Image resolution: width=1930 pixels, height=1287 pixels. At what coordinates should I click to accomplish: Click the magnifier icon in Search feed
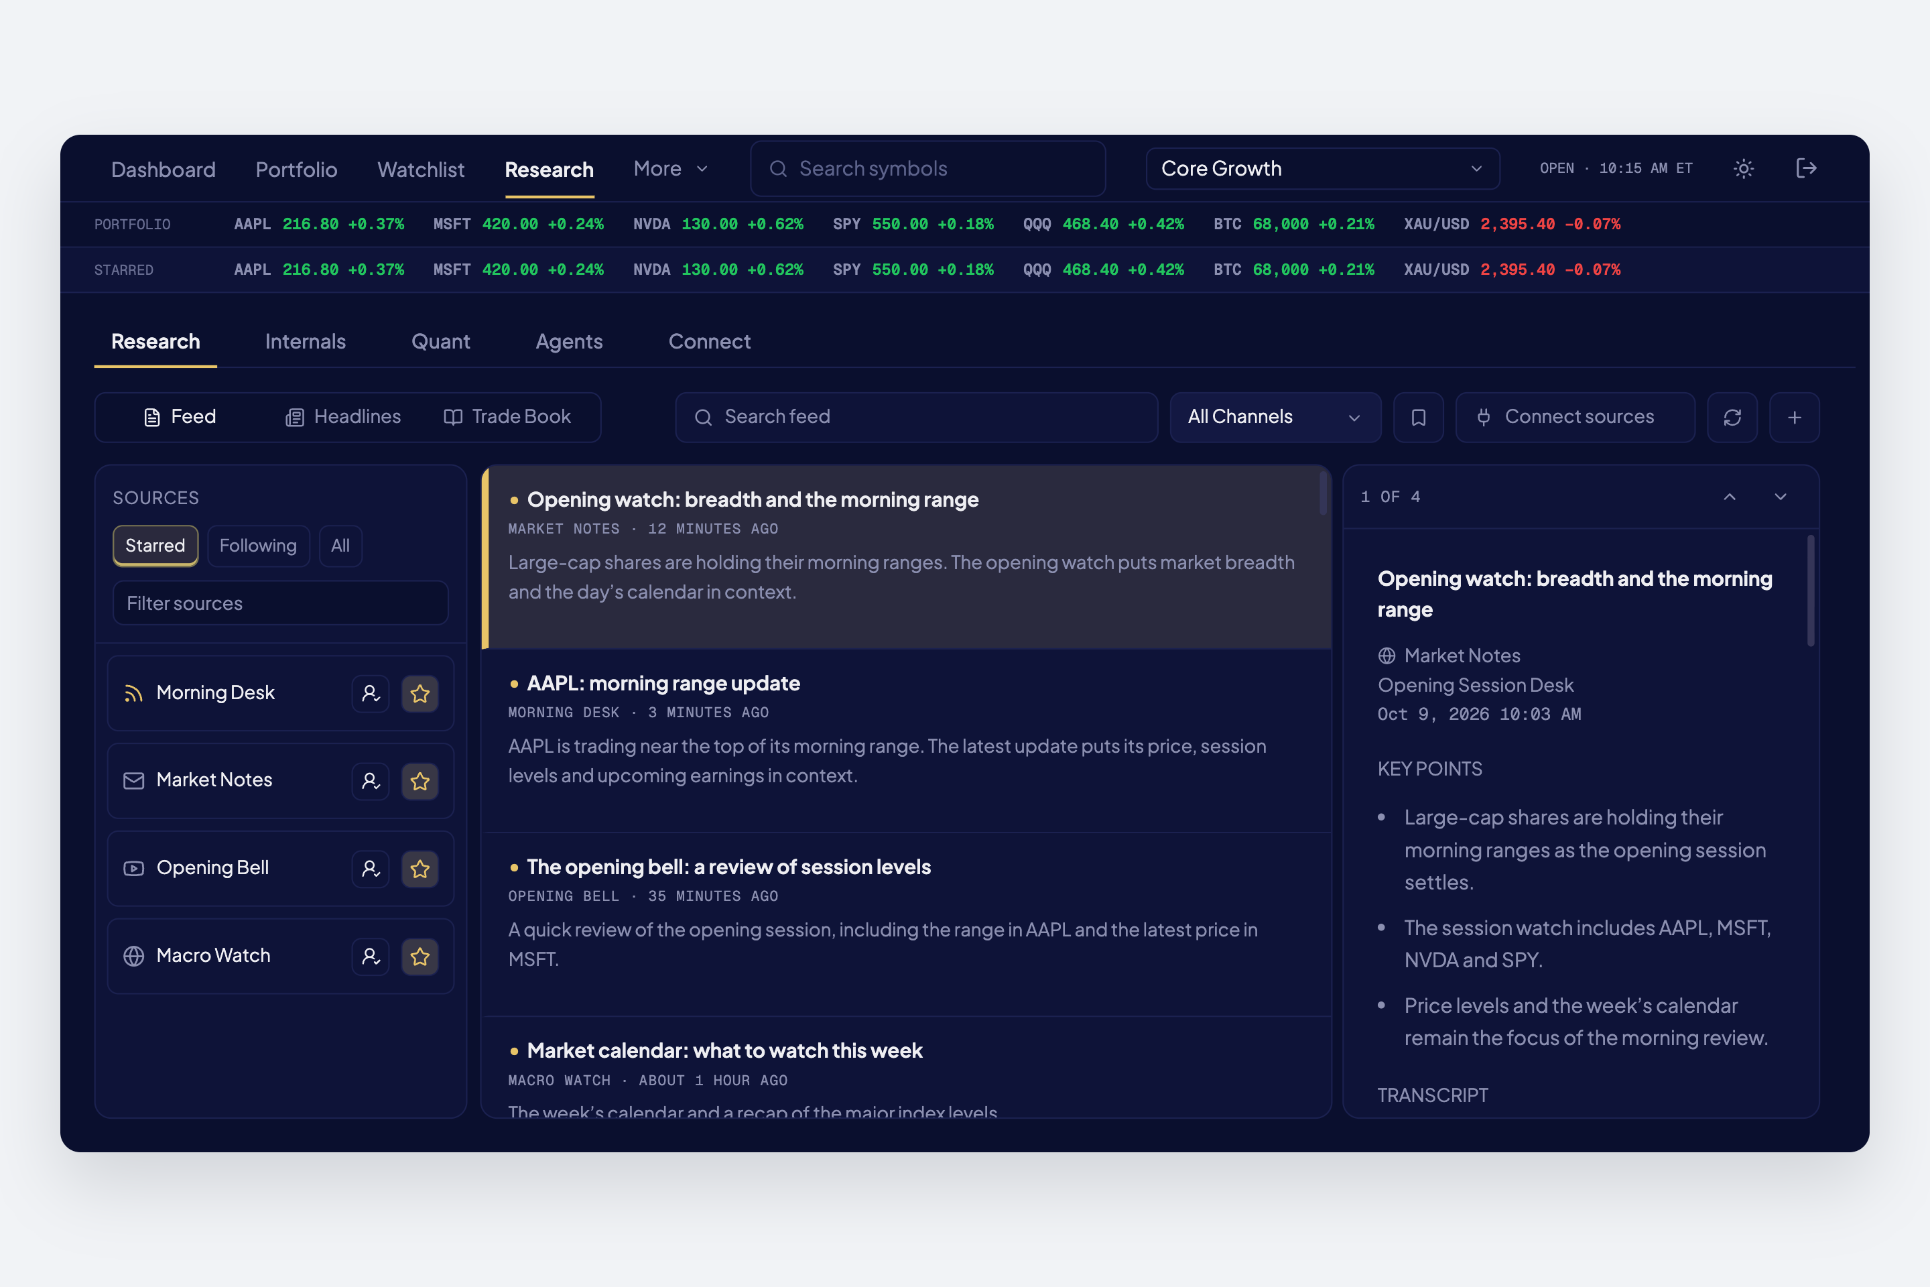coord(703,417)
